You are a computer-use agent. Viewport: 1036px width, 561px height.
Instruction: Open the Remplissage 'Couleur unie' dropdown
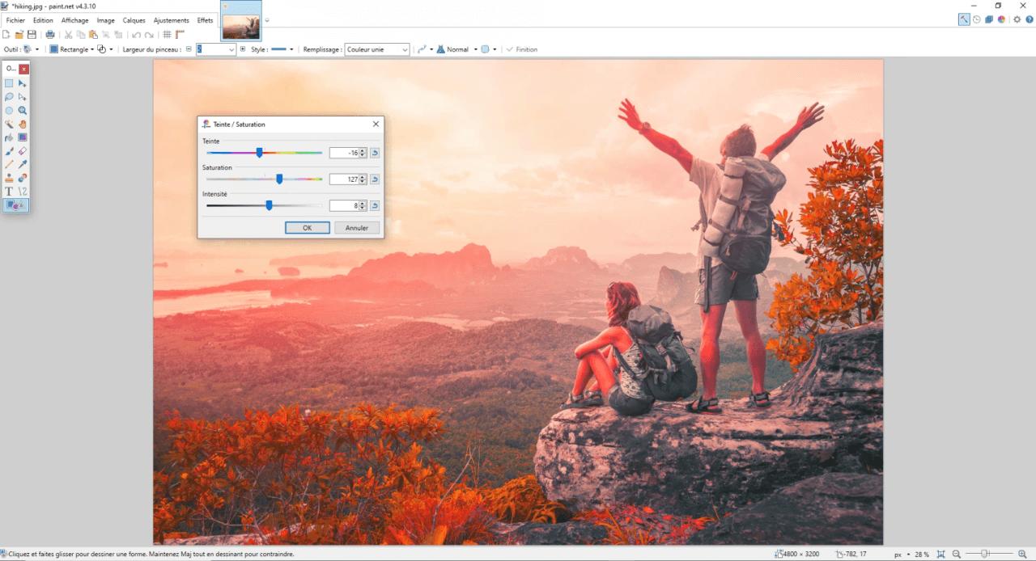(x=377, y=49)
